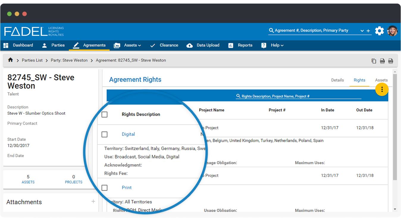Click the user profile avatar

392,31
